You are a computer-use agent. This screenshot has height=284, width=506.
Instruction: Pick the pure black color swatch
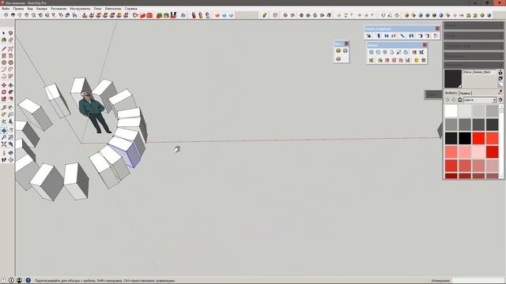click(x=465, y=139)
